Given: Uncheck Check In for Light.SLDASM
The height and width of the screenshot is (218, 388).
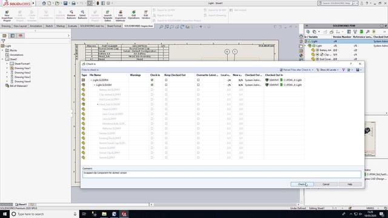Looking at the screenshot, I should (x=152, y=85).
